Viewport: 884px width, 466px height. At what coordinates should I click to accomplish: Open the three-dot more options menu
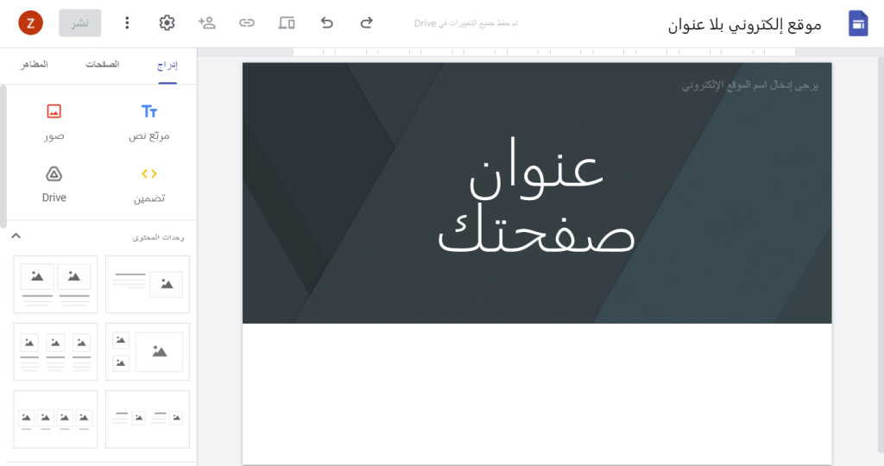(127, 23)
